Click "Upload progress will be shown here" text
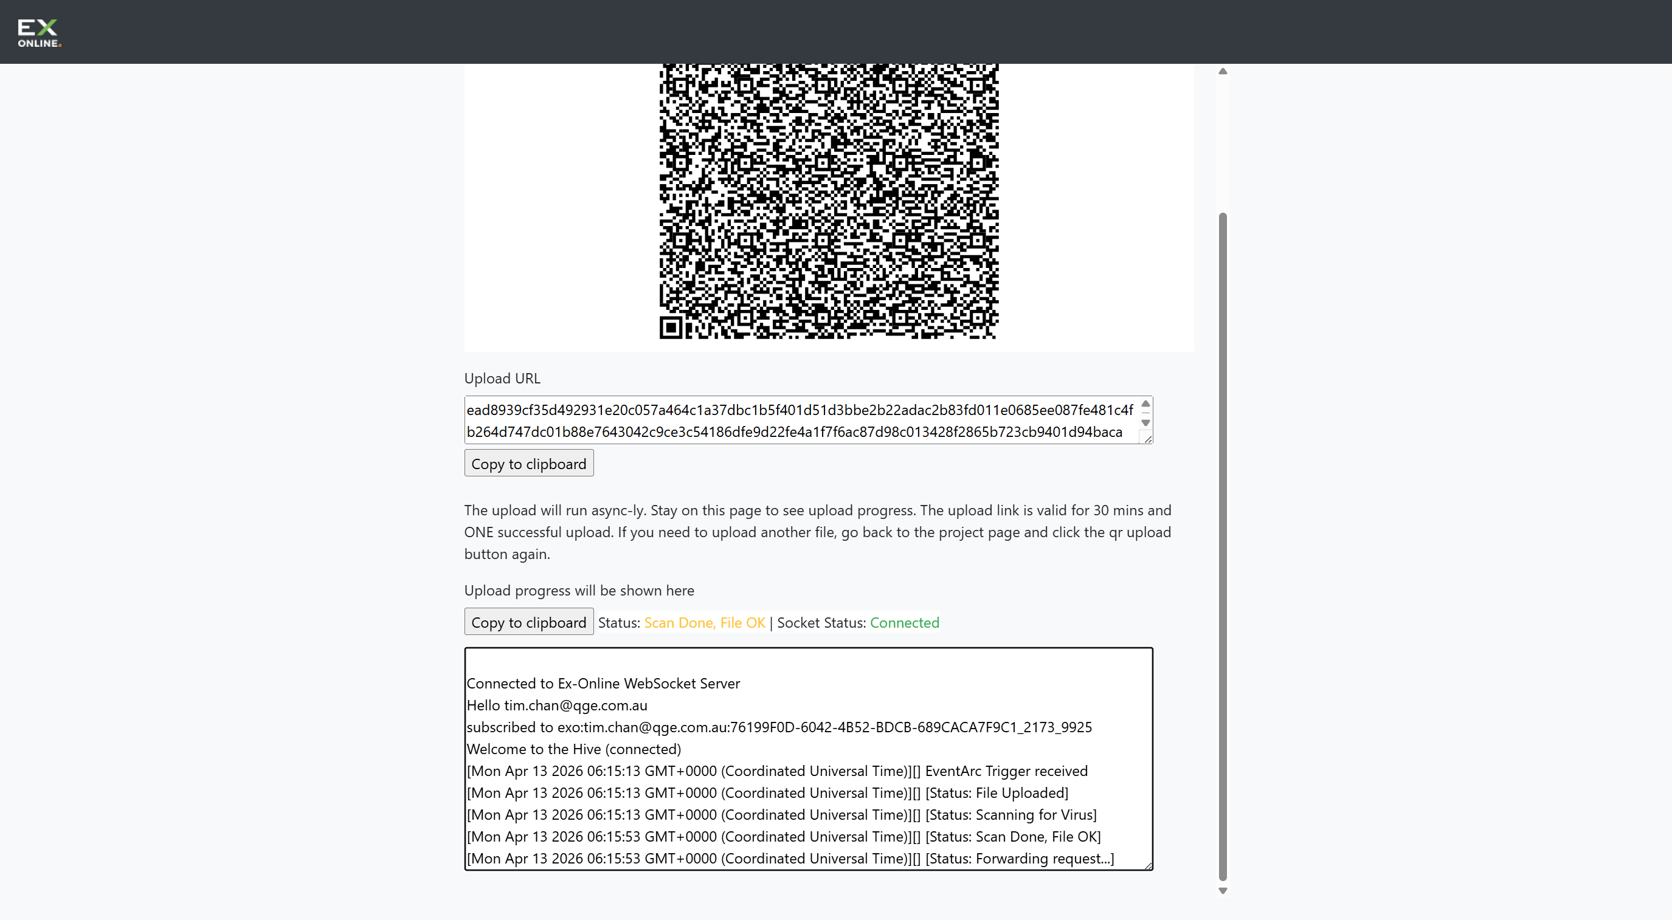This screenshot has height=920, width=1672. (x=579, y=591)
